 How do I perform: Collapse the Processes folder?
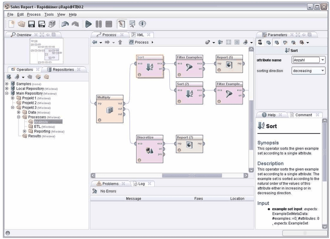click(19, 117)
